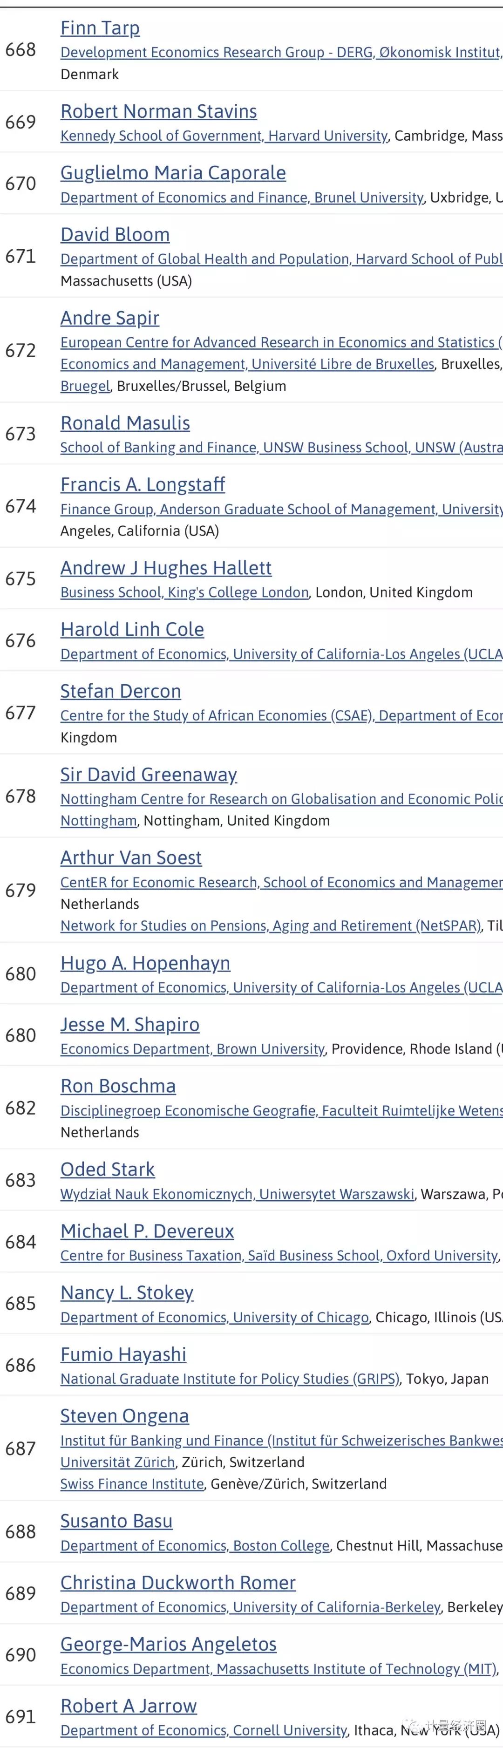Open Jesse M. Shapiro profile
Image resolution: width=503 pixels, height=1748 pixels.
tap(129, 1025)
